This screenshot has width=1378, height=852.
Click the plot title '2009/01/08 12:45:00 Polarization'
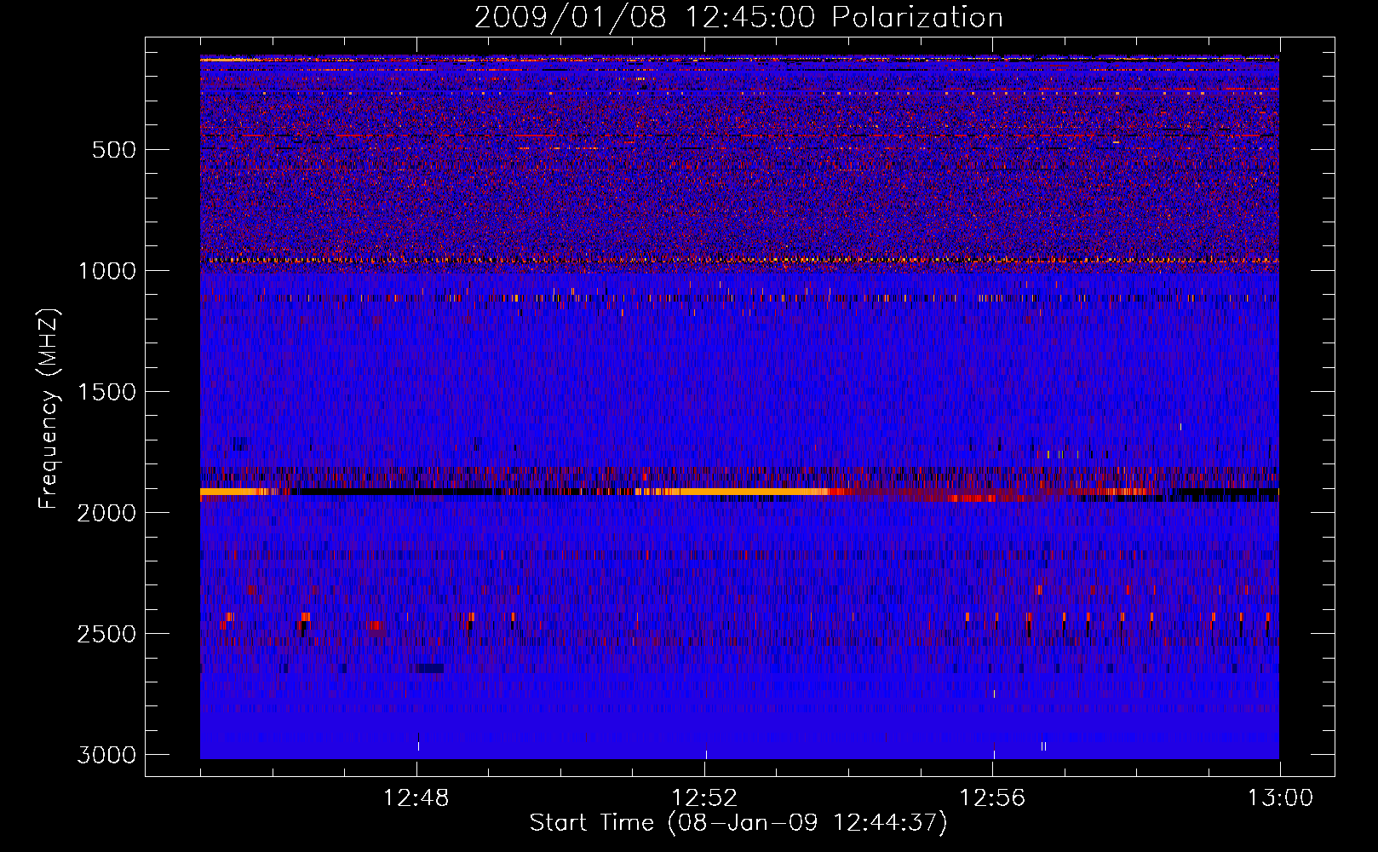(738, 18)
